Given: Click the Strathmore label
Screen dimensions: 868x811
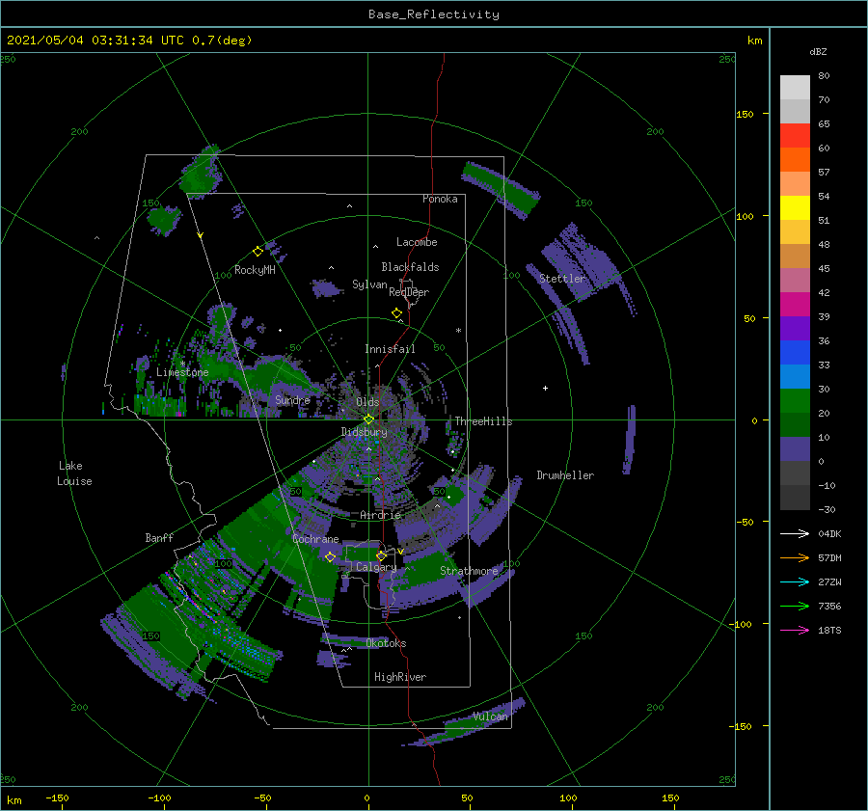Looking at the screenshot, I should click(469, 571).
